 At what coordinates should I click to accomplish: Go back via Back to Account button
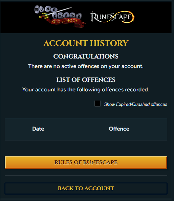click(86, 188)
